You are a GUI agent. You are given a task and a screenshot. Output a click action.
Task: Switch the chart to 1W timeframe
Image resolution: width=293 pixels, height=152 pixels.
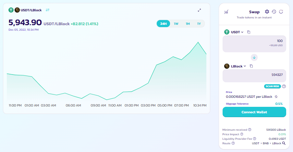point(176,24)
